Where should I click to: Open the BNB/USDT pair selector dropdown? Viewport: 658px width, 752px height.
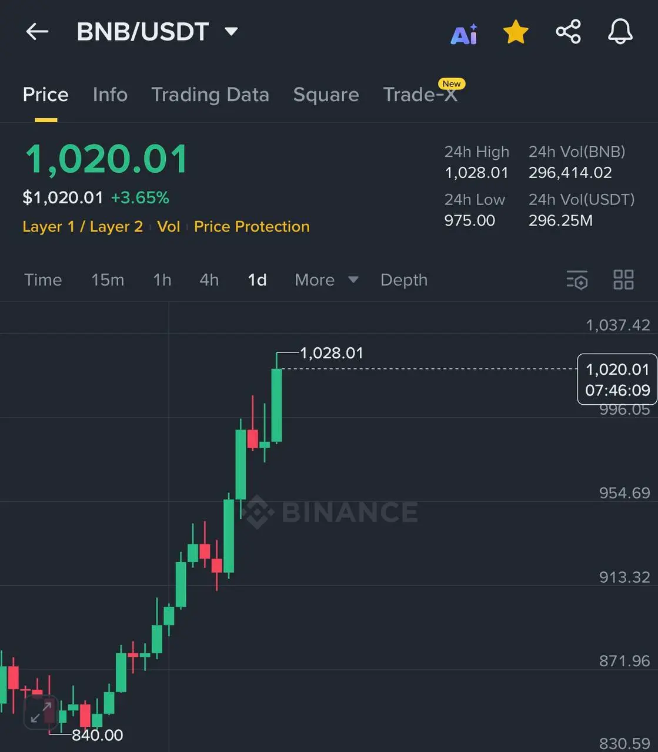(157, 32)
